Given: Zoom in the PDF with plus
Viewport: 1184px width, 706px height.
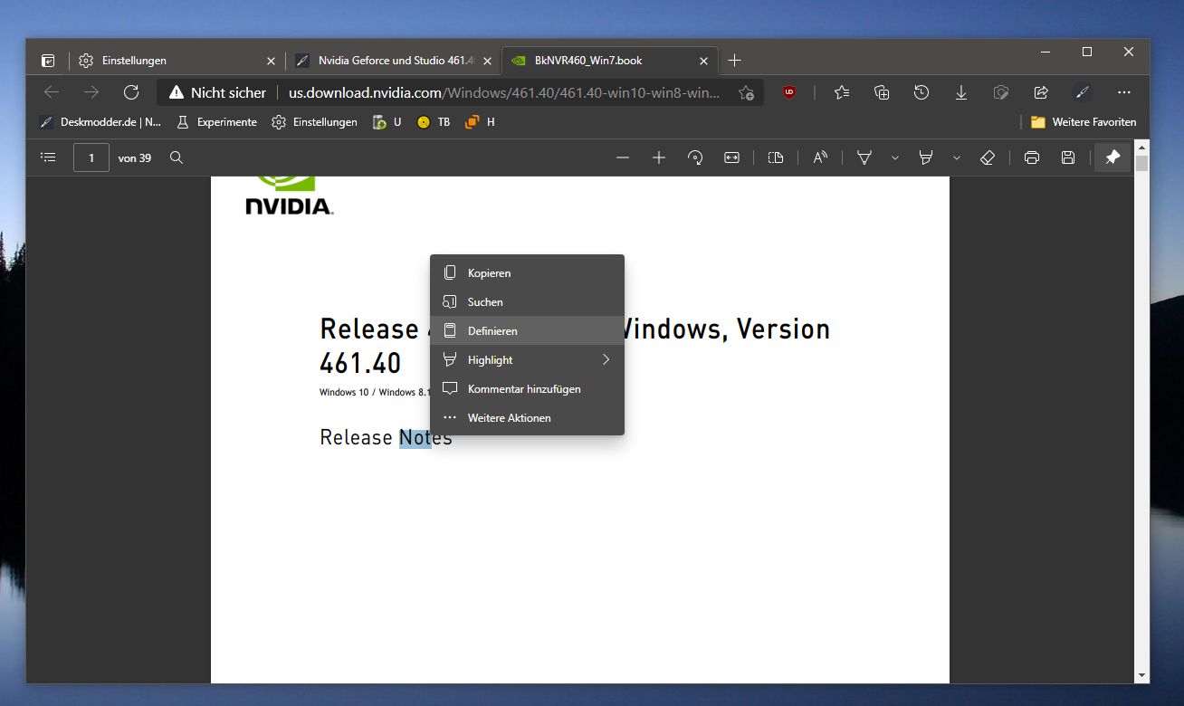Looking at the screenshot, I should point(659,157).
